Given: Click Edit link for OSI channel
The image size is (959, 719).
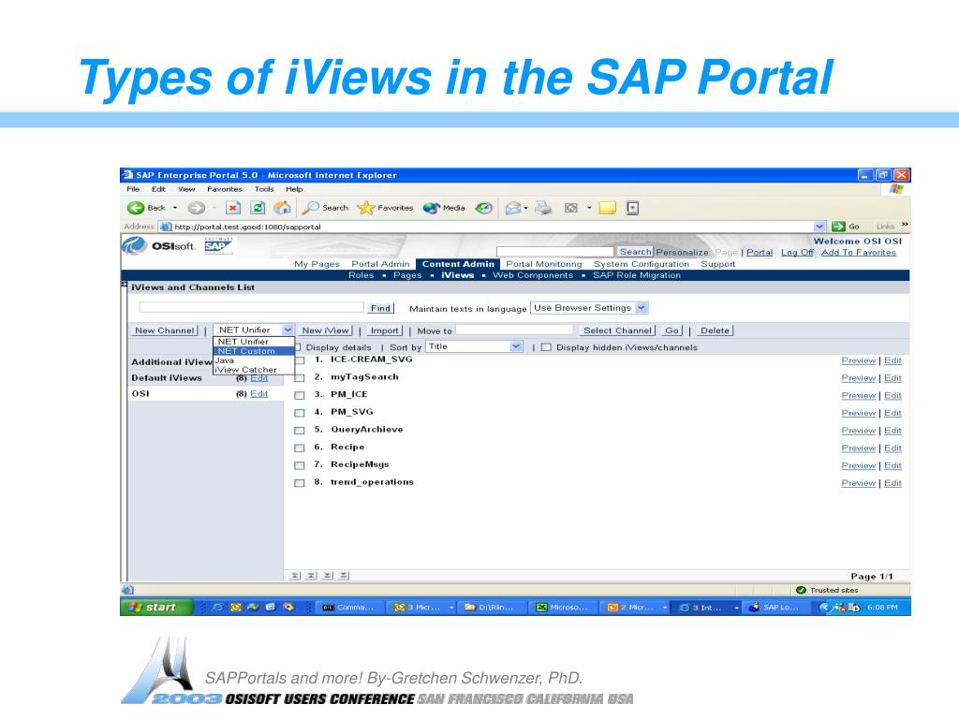Looking at the screenshot, I should pyautogui.click(x=259, y=394).
